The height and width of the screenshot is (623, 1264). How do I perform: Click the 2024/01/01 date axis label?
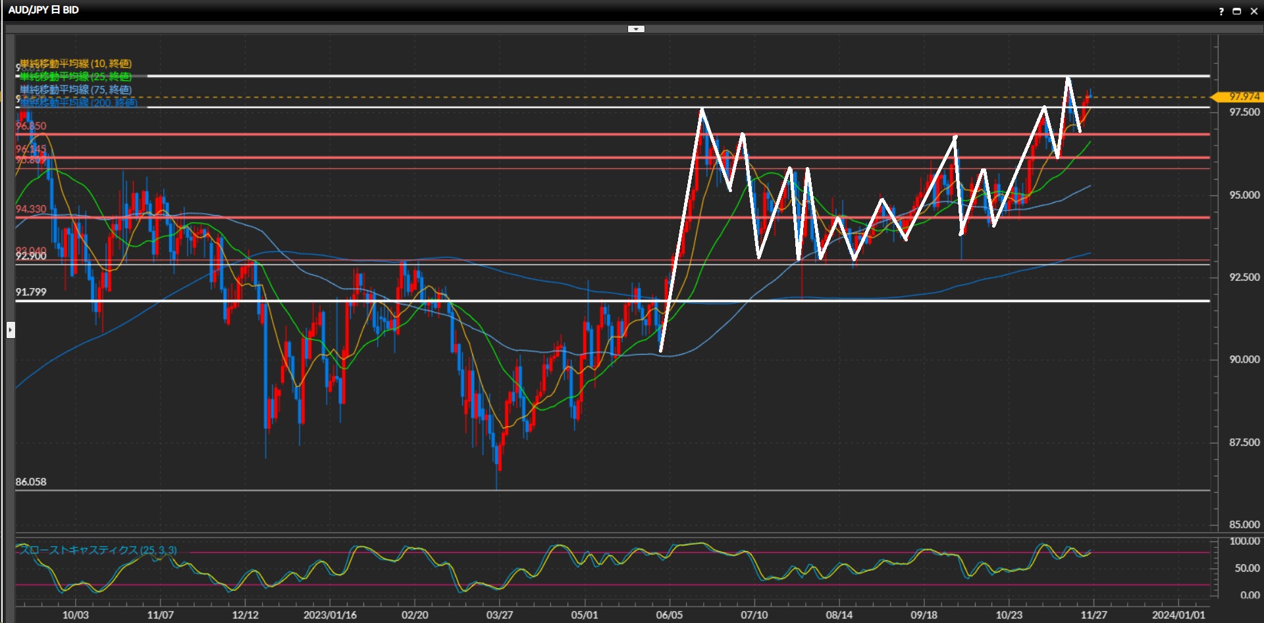1178,614
